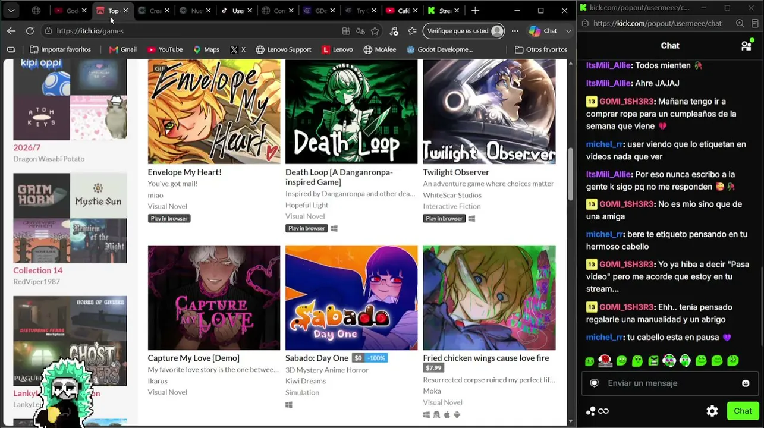Open the McAfee bookmark
This screenshot has width=764, height=428.
coord(380,49)
